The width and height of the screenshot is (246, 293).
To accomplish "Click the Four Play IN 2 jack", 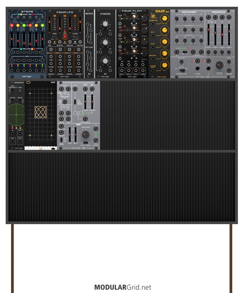I will tap(129, 65).
